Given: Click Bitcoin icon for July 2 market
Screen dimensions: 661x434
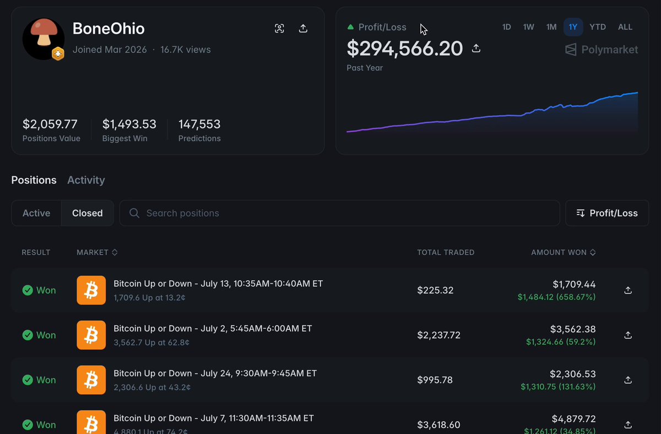Looking at the screenshot, I should [91, 335].
